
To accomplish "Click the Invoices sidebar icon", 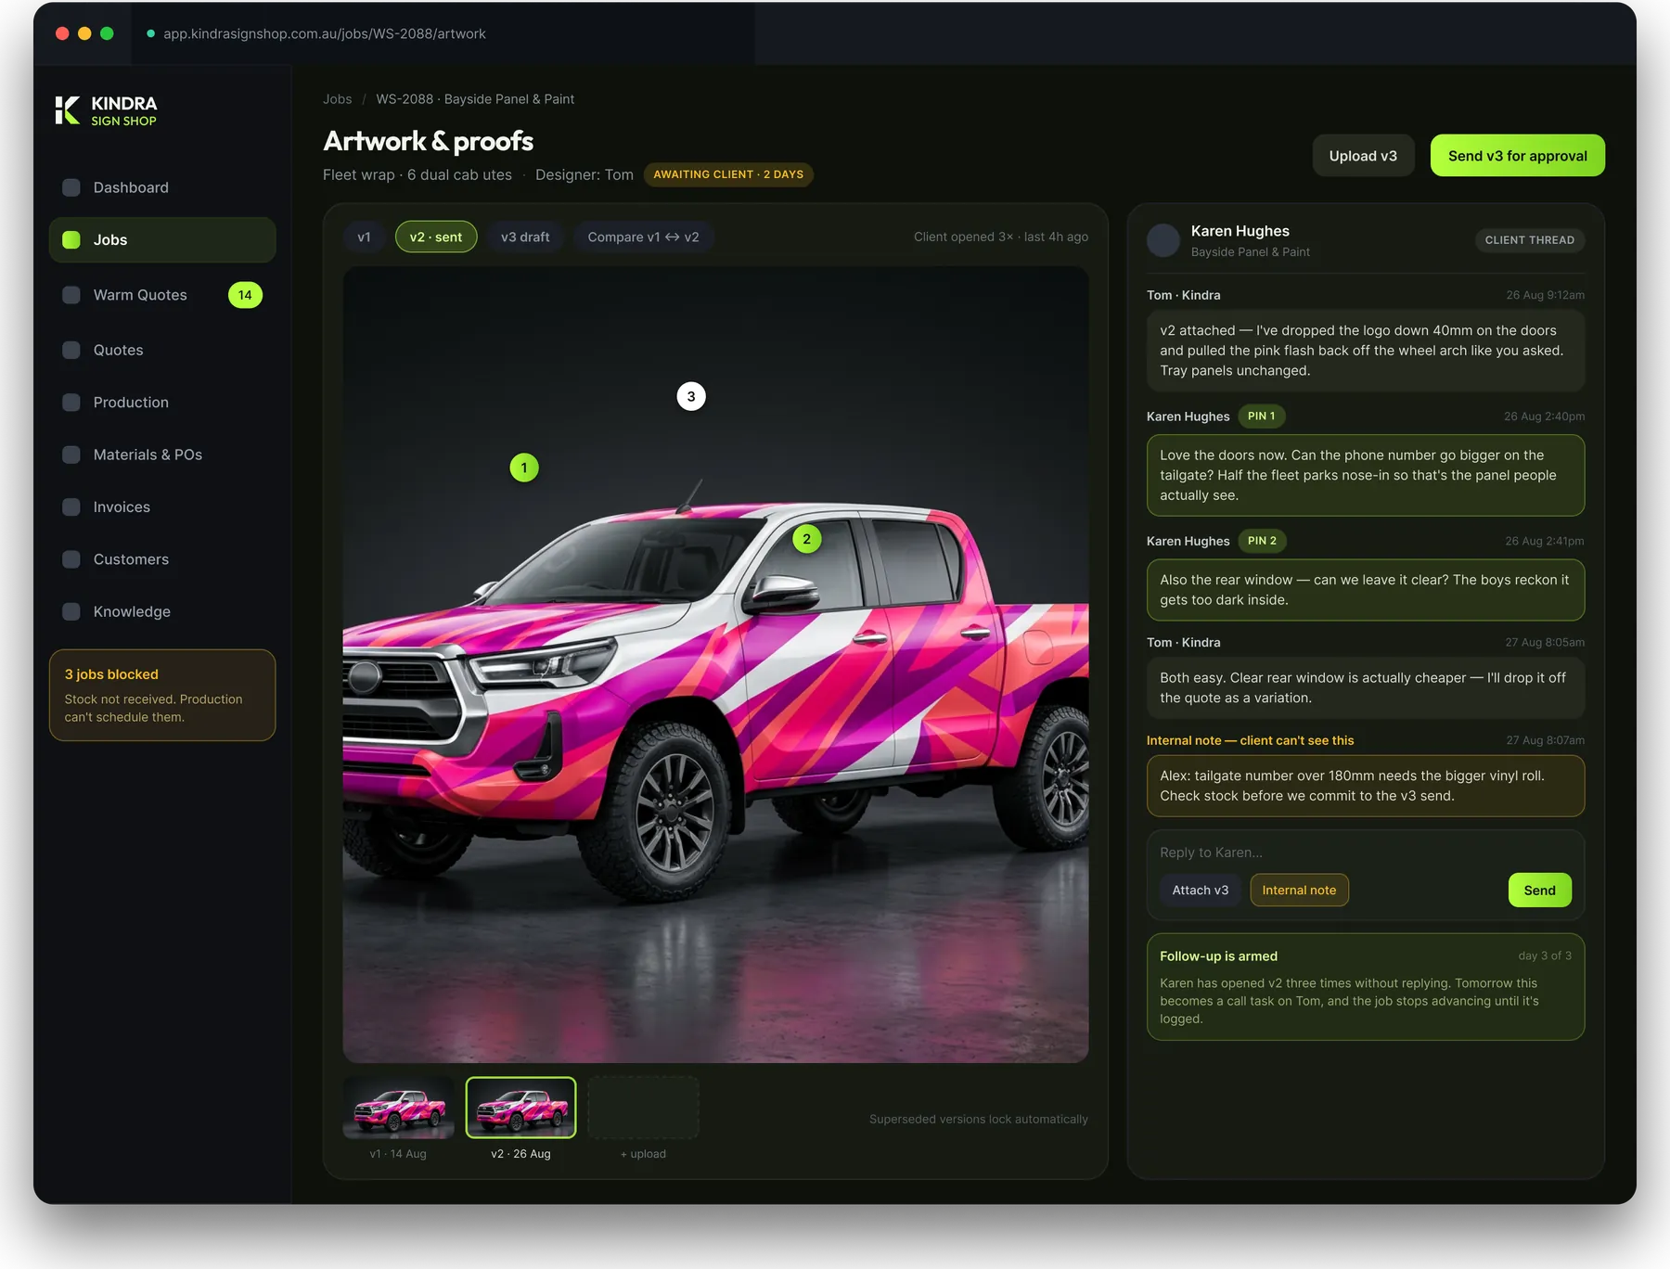I will point(71,506).
